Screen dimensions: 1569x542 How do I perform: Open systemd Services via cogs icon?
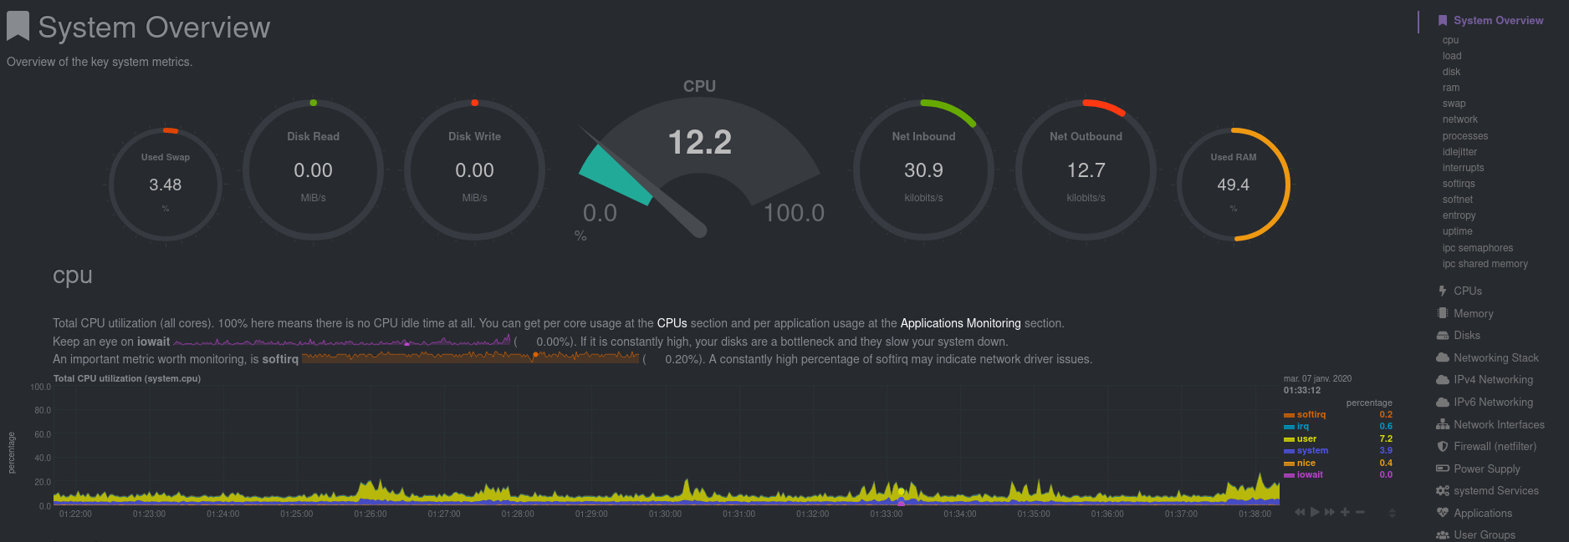tap(1443, 490)
